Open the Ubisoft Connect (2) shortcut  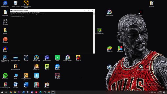point(68,58)
